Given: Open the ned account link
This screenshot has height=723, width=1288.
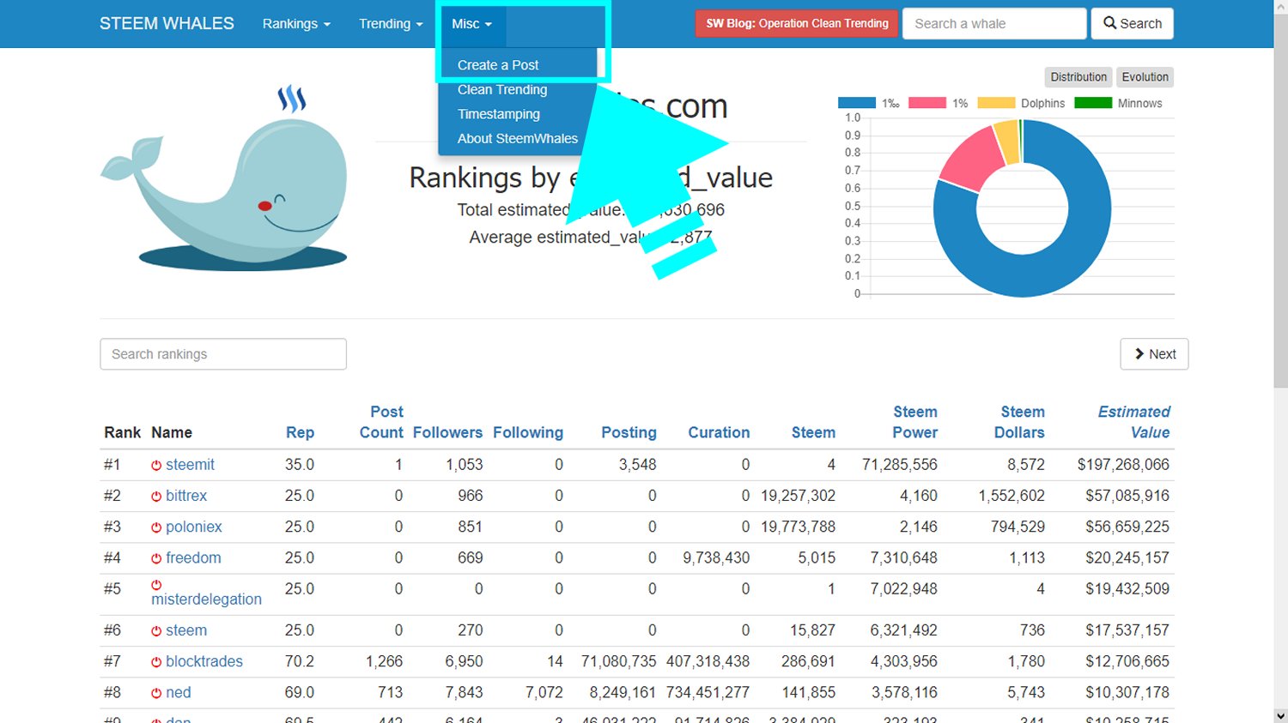Looking at the screenshot, I should 179,692.
